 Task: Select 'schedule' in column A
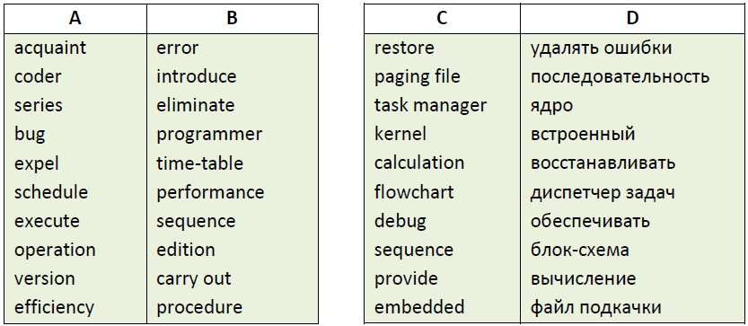(x=51, y=192)
